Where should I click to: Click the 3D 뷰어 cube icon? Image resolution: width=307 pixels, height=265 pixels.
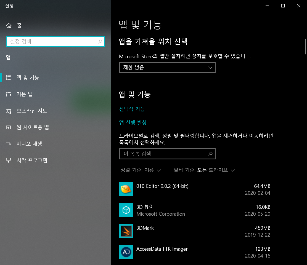pyautogui.click(x=126, y=210)
